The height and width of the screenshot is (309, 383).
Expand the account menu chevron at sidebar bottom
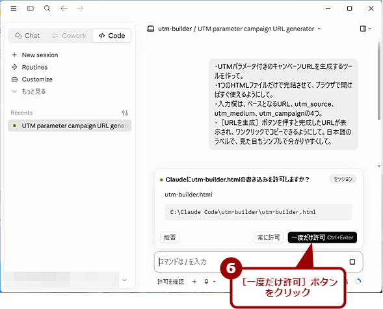click(125, 280)
